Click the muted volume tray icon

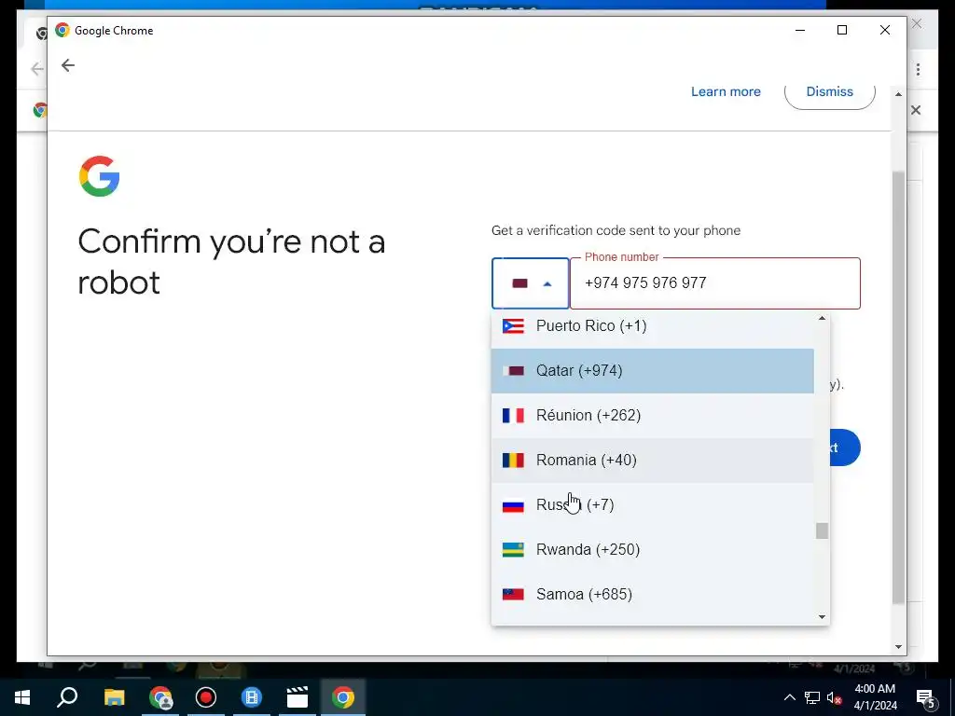click(x=834, y=697)
